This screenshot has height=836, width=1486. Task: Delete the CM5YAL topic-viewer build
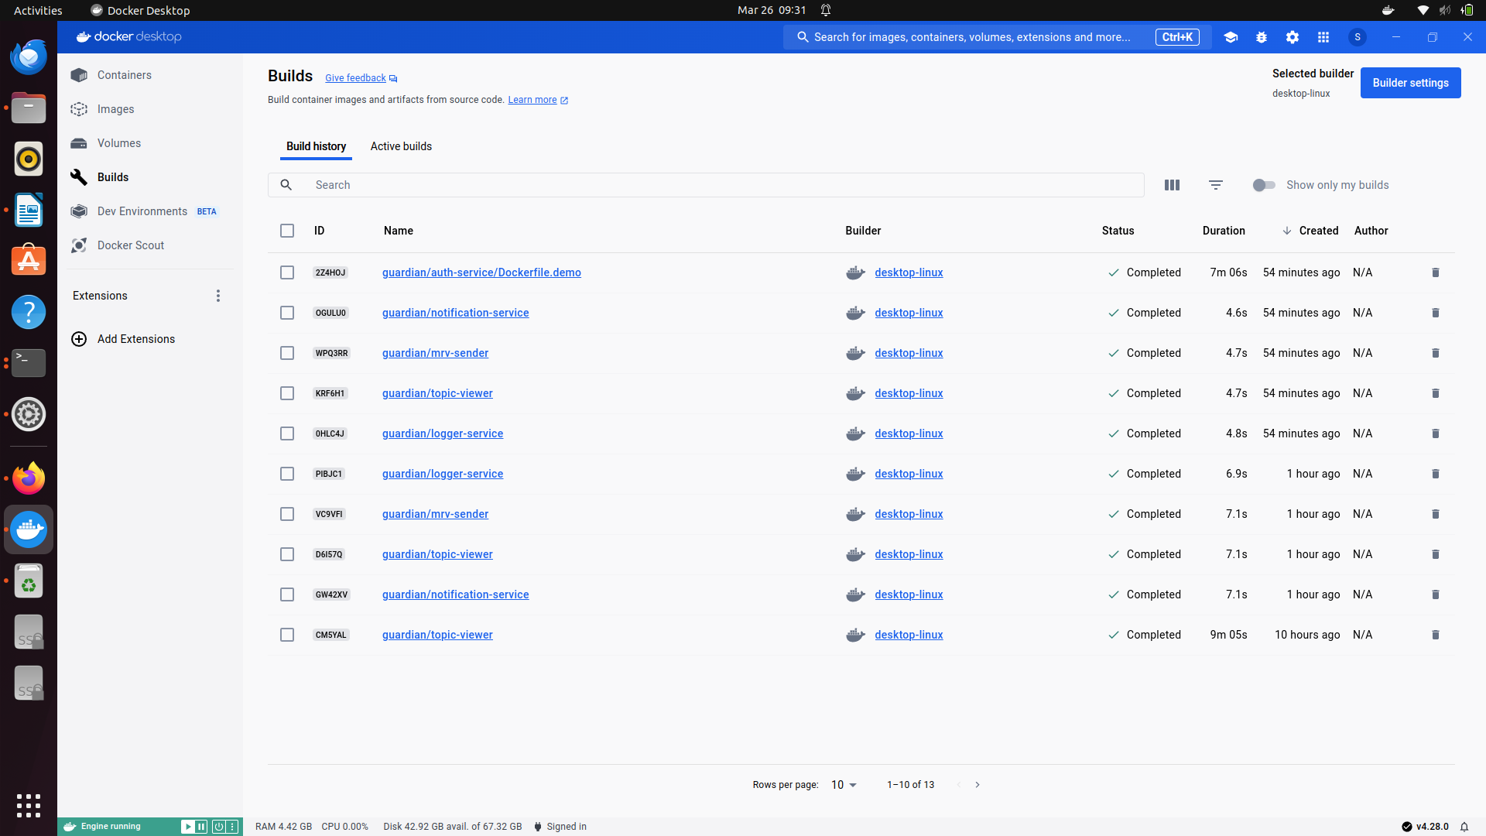tap(1435, 635)
